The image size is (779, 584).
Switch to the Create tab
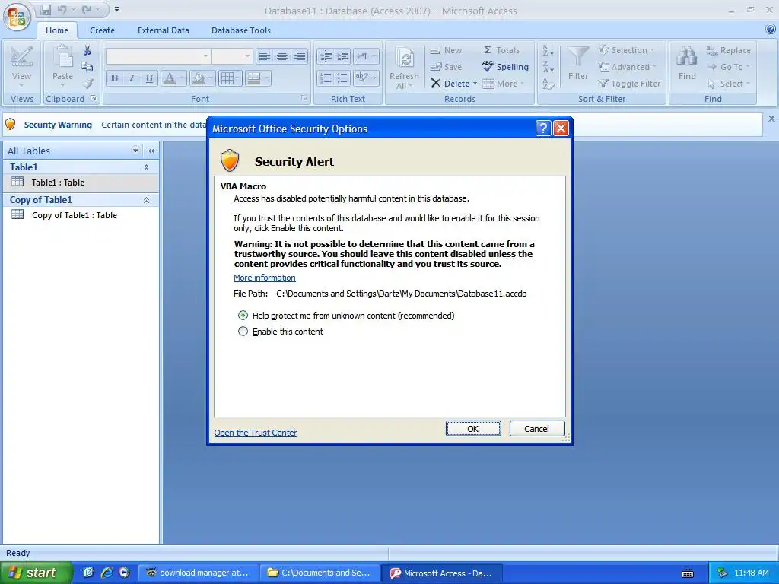pos(103,30)
